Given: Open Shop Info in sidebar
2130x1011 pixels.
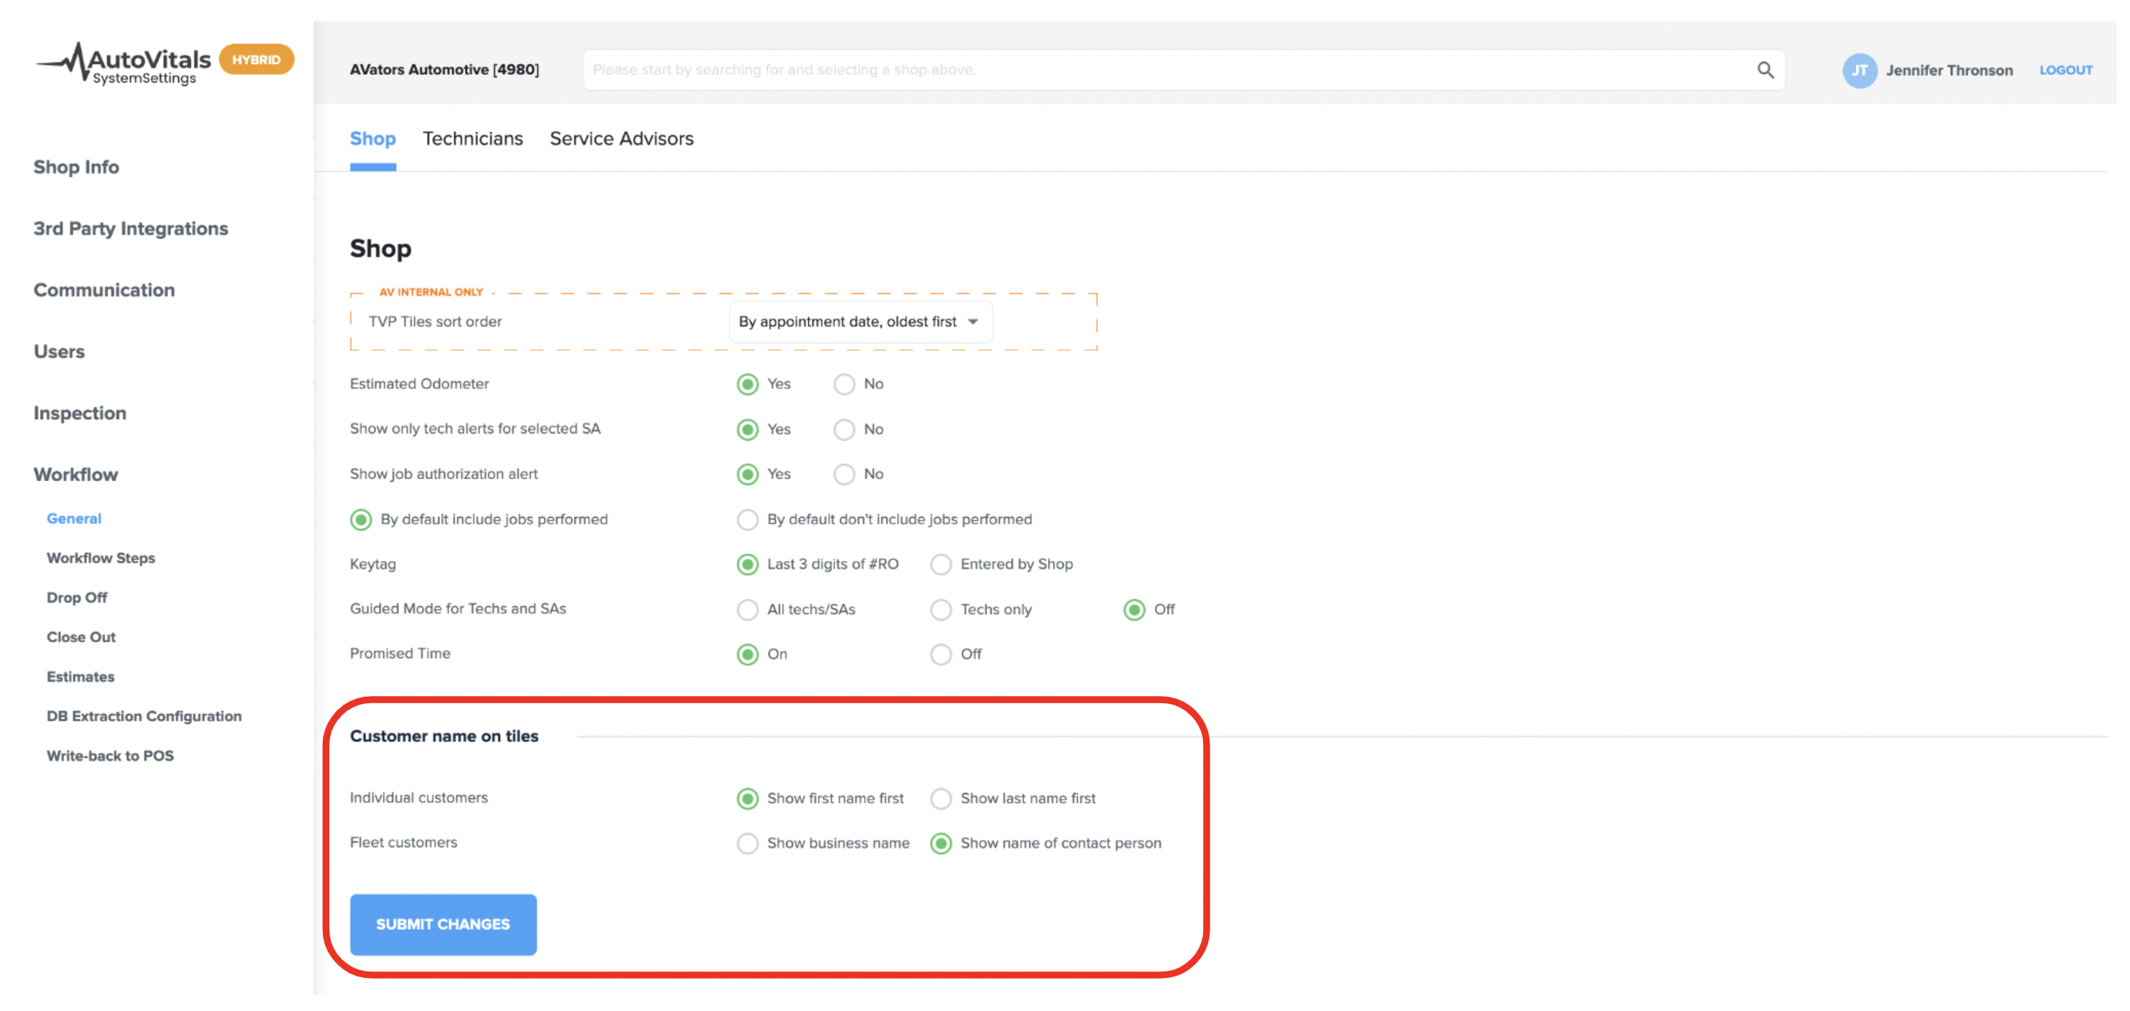Looking at the screenshot, I should point(76,167).
